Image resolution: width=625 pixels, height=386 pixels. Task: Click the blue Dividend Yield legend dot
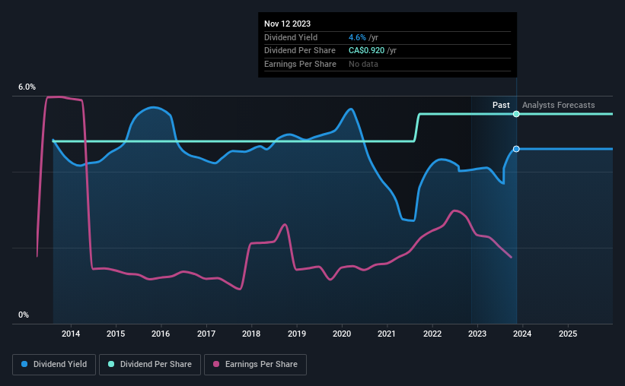[24, 364]
